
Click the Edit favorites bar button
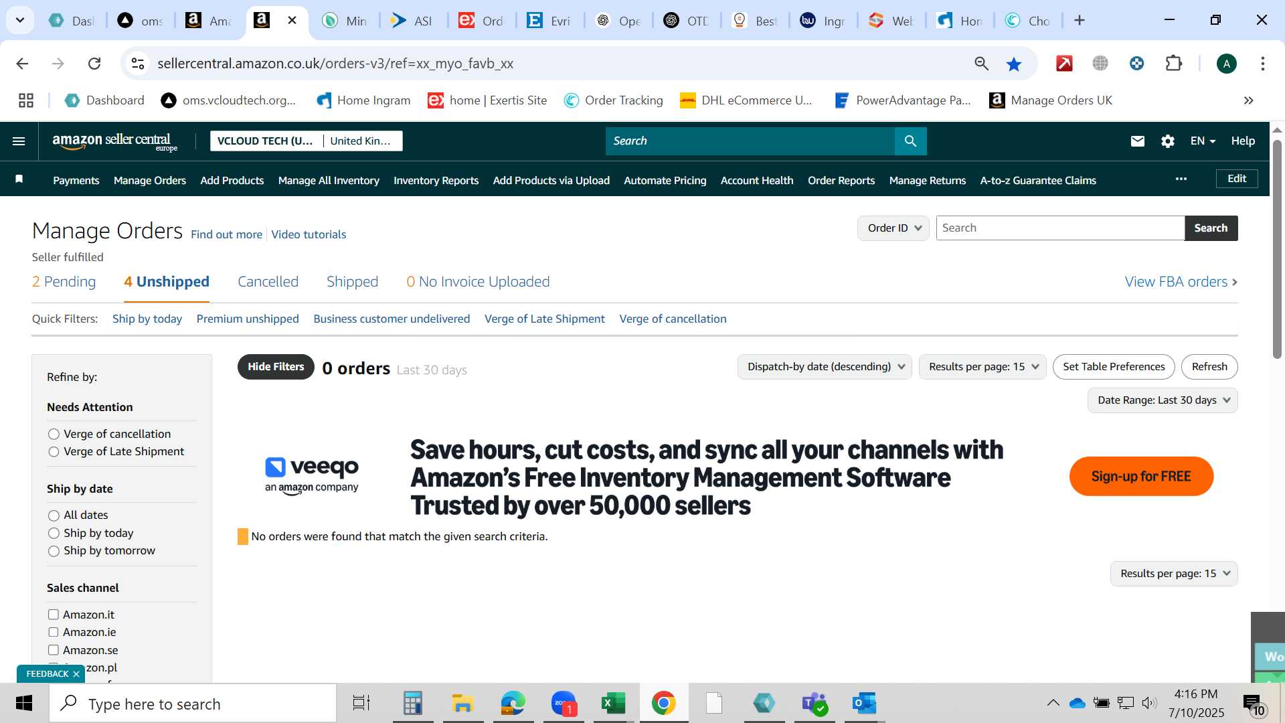(x=1237, y=179)
